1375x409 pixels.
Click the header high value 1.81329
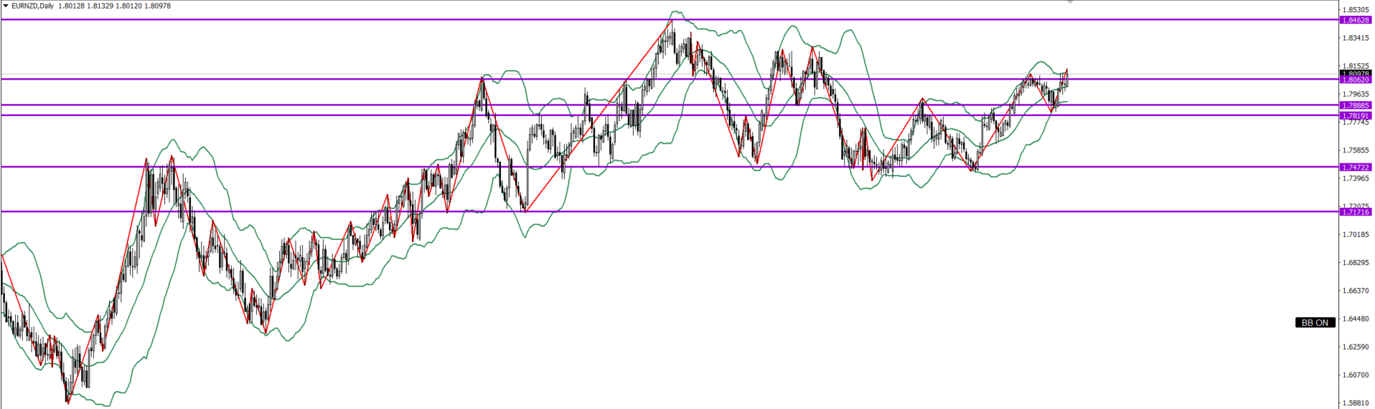point(100,6)
